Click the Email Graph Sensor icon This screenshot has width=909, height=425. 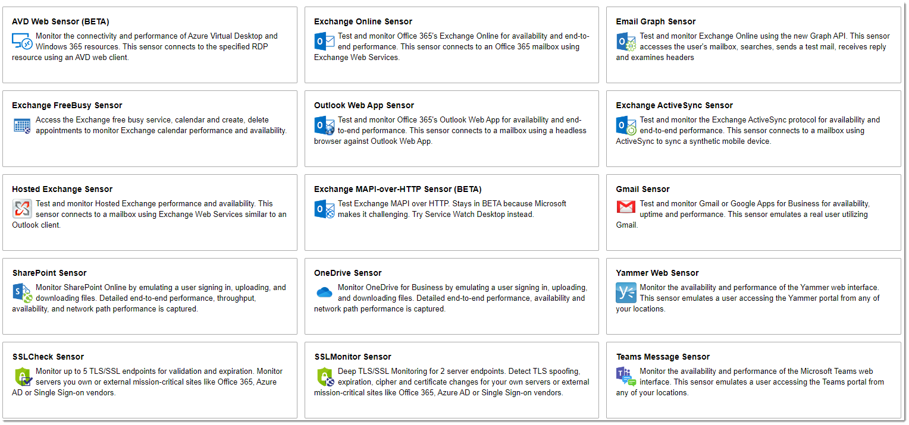pos(626,42)
